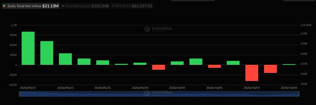Image resolution: width=316 pixels, height=105 pixels.
Task: Click the 0 left axis label
Action: click(16, 65)
